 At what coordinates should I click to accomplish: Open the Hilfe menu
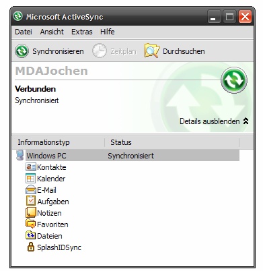point(108,32)
